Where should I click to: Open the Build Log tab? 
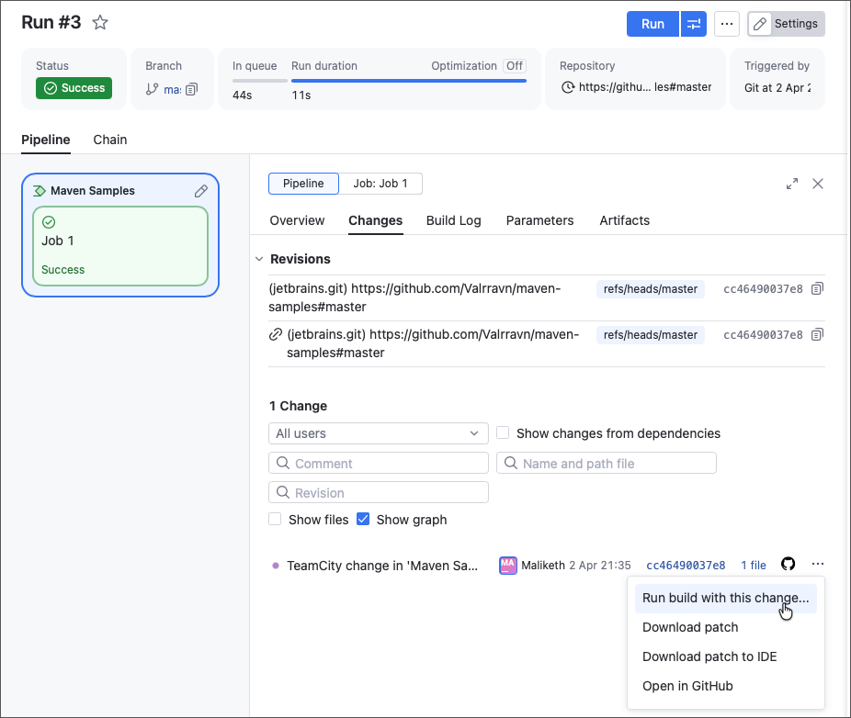click(x=454, y=220)
